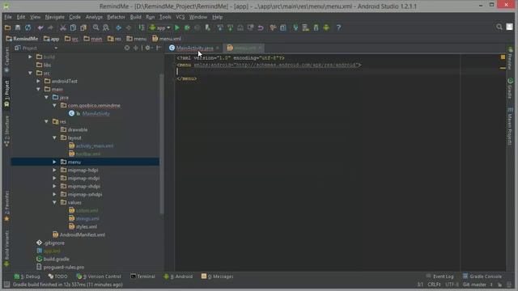Hide the Project panel icon
The image size is (518, 291).
[x=159, y=48]
